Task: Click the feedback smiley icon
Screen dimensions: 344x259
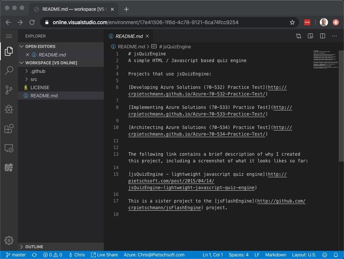Action: (x=324, y=255)
